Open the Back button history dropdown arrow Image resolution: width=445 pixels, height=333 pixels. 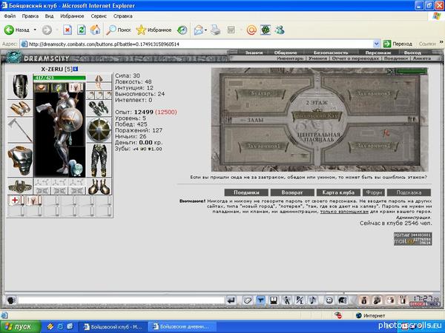pyautogui.click(x=35, y=30)
